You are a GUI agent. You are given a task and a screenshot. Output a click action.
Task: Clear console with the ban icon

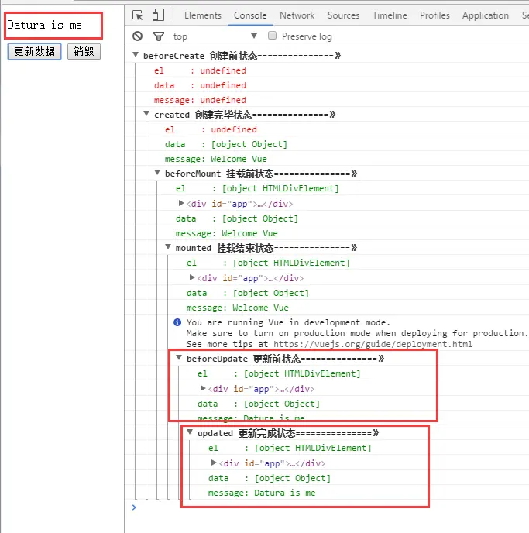click(x=138, y=36)
